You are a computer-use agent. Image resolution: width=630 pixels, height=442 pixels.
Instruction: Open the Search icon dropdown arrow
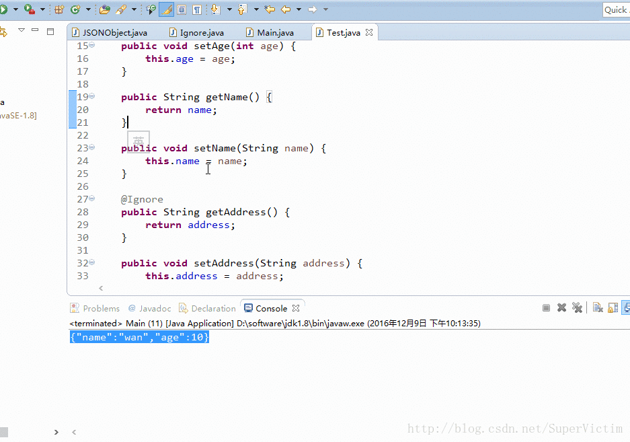(134, 9)
